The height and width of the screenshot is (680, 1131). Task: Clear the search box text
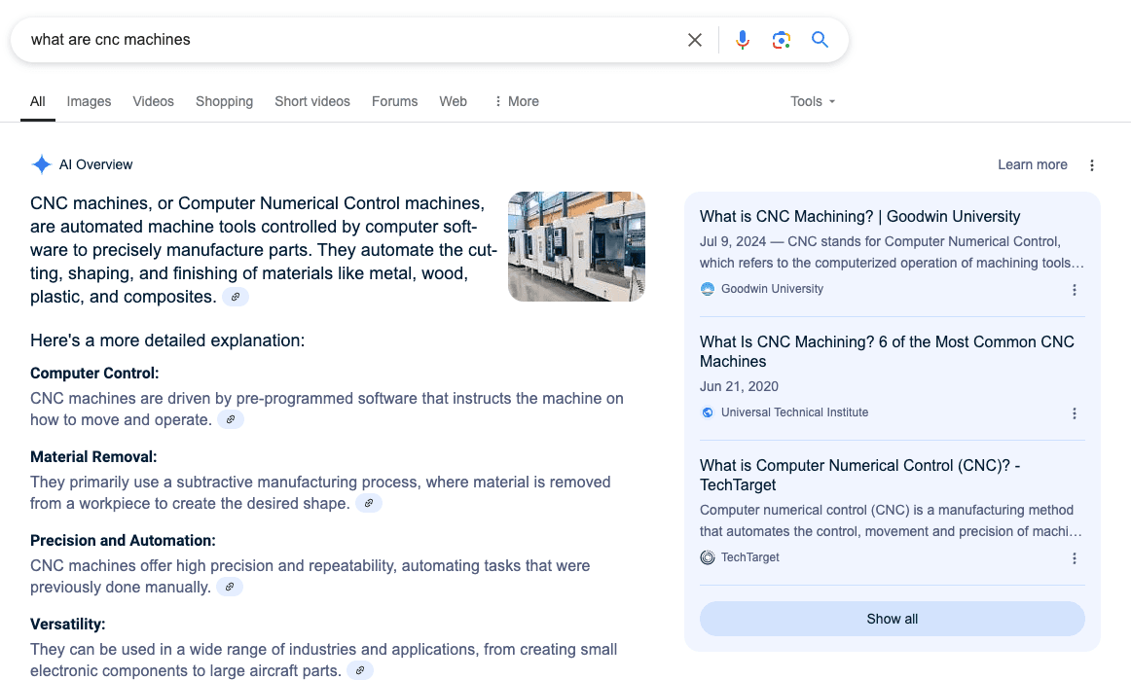(695, 40)
